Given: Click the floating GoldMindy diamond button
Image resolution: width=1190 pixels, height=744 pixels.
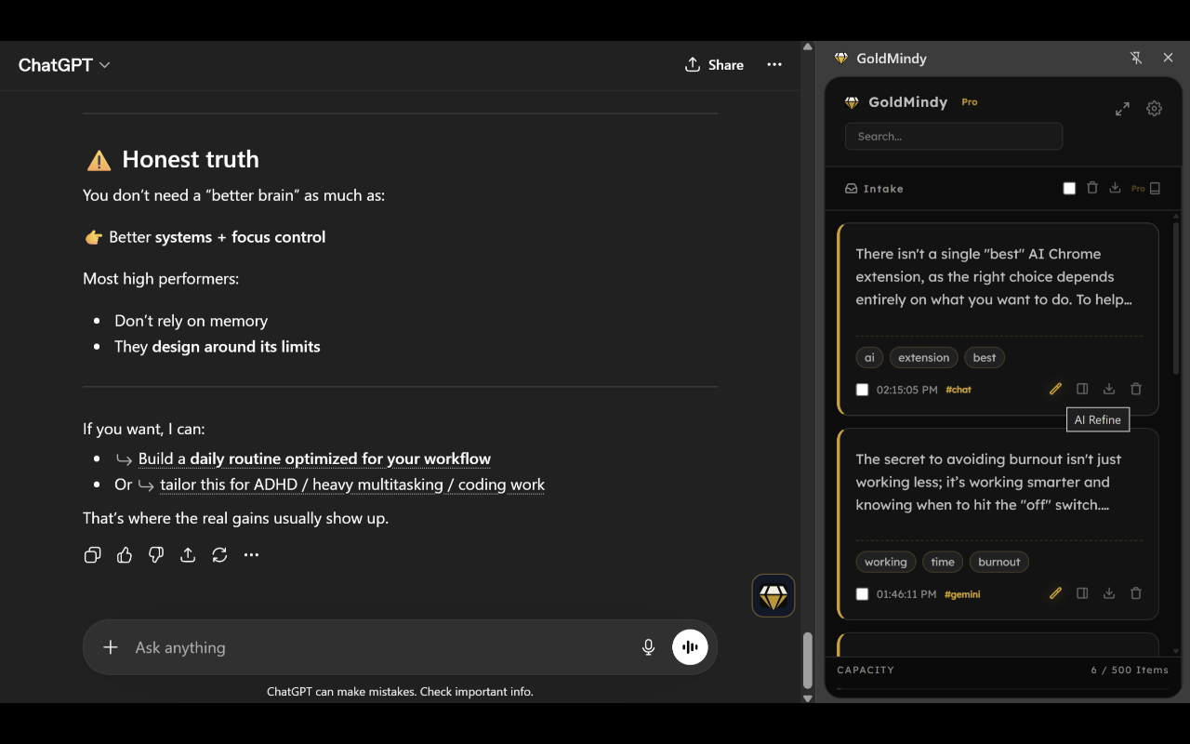Looking at the screenshot, I should tap(773, 595).
